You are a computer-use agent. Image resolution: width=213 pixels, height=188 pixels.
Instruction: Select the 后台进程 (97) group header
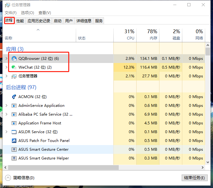pyautogui.click(x=21, y=87)
